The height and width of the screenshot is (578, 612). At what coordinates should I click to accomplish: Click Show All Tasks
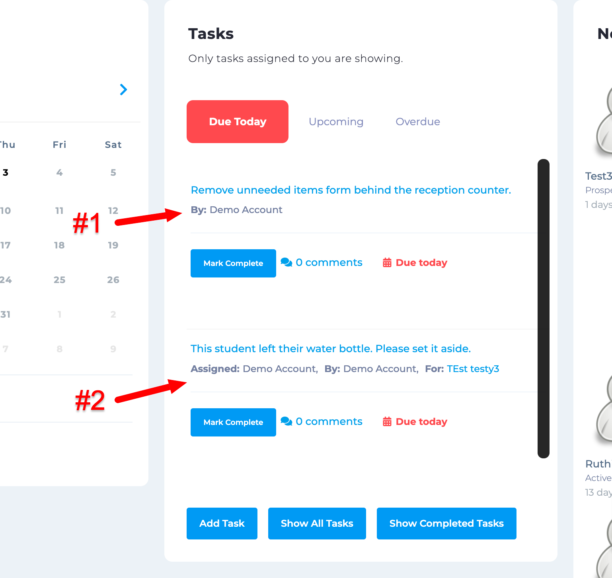317,524
